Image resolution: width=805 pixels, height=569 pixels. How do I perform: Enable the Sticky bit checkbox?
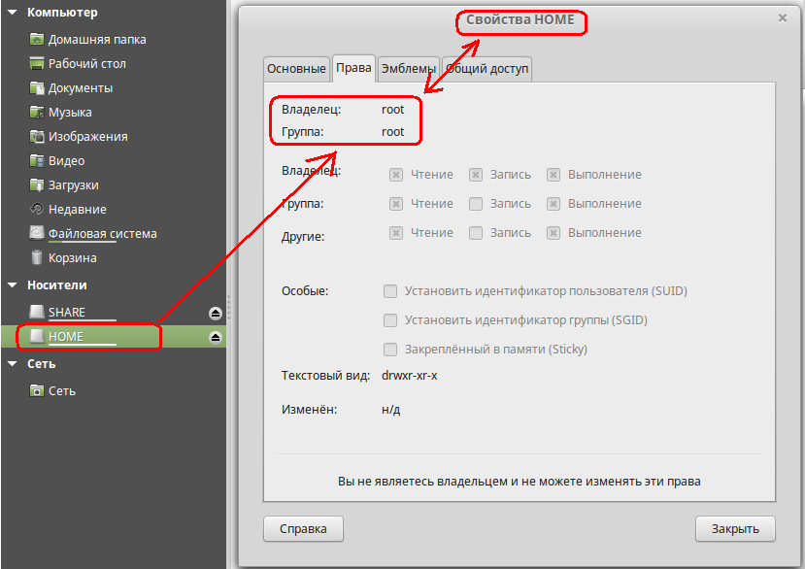(x=390, y=350)
